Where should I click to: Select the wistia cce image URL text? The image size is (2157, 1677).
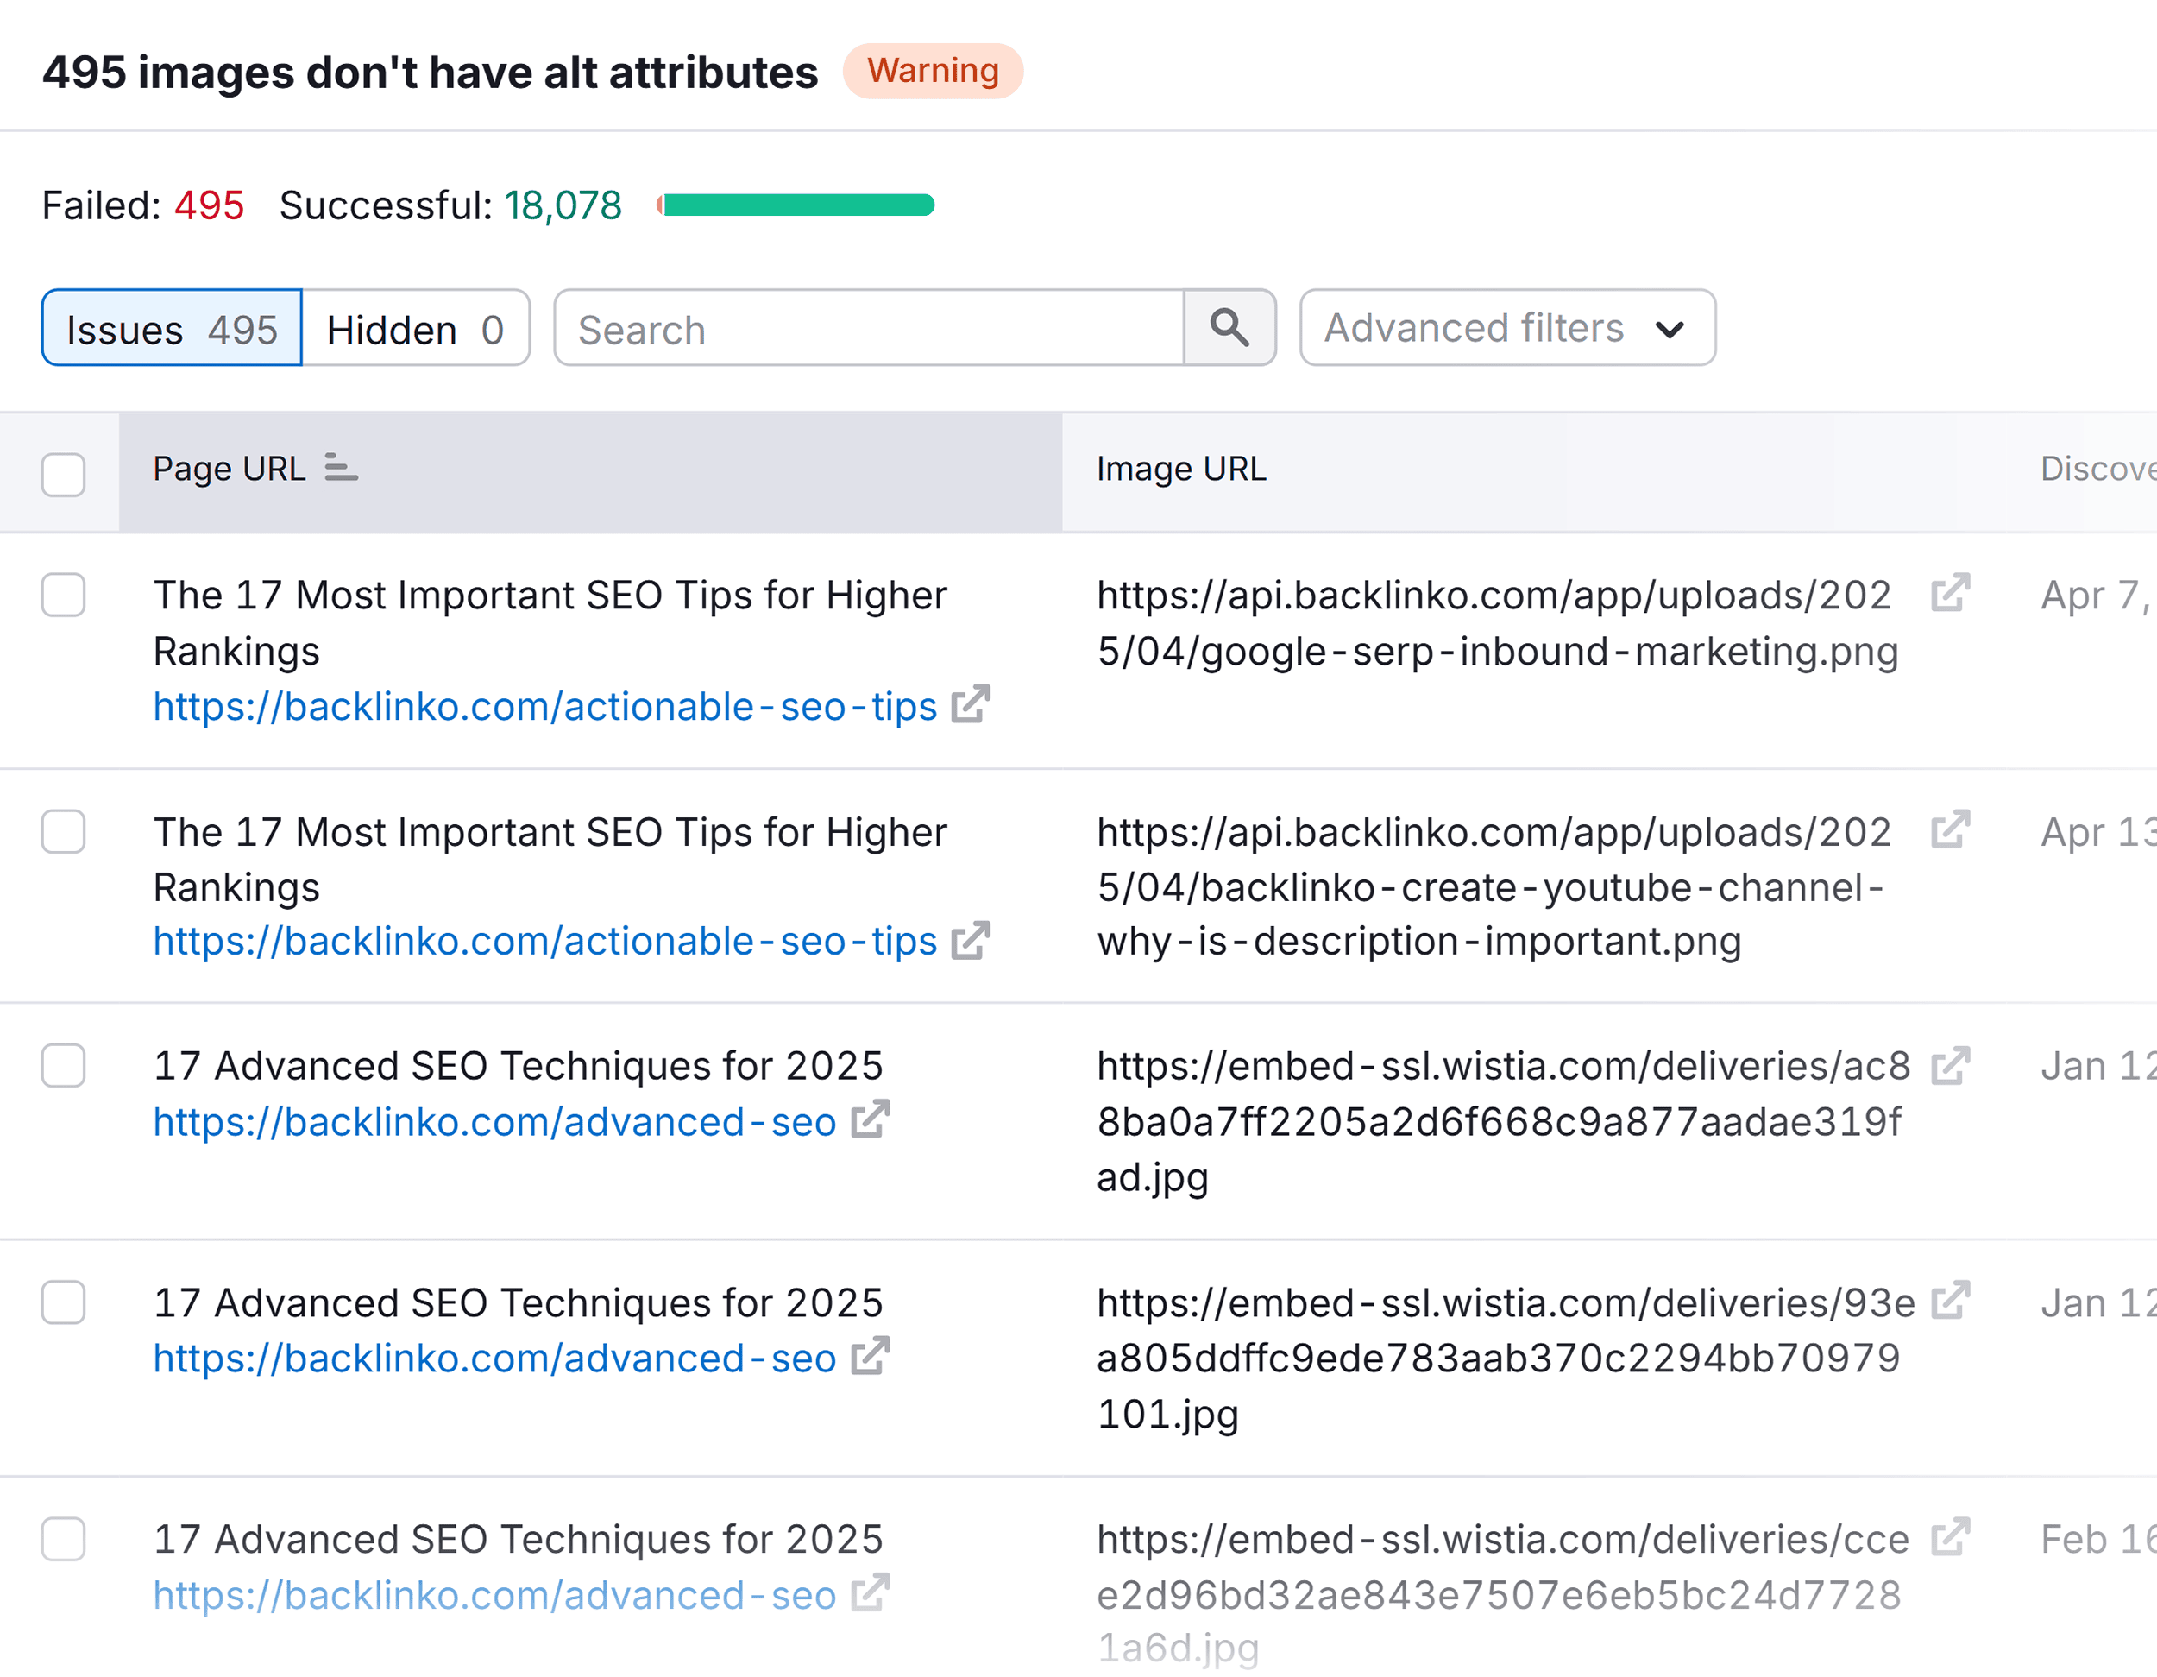(1502, 1593)
